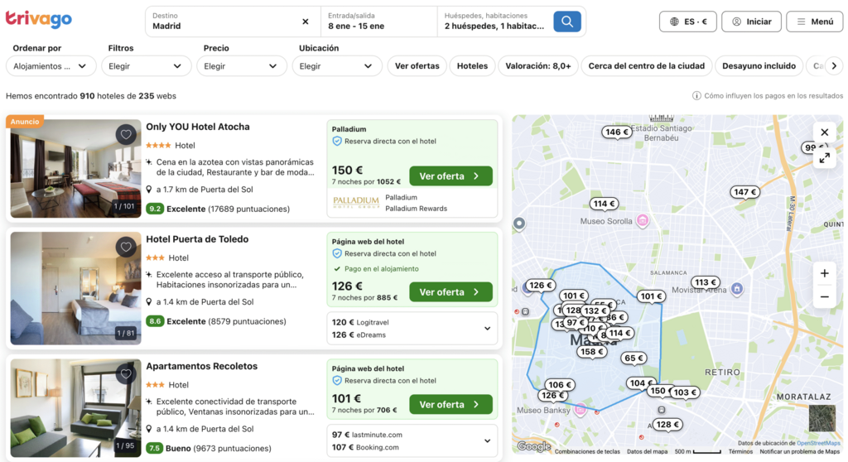
Task: Open the Apartamentos Recoletos title
Action: [x=202, y=366]
